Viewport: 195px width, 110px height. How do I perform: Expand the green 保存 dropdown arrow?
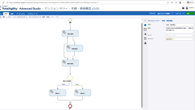click(x=192, y=13)
